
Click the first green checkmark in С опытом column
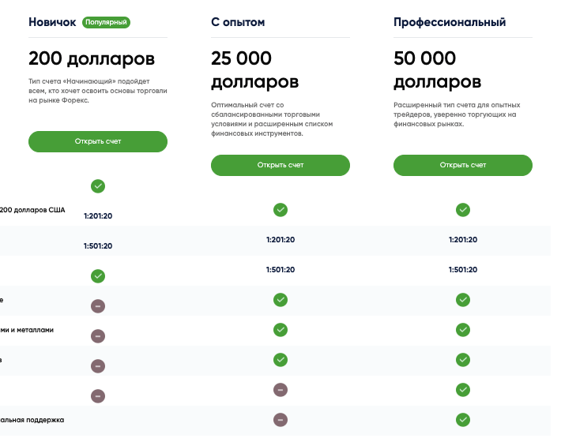point(280,210)
